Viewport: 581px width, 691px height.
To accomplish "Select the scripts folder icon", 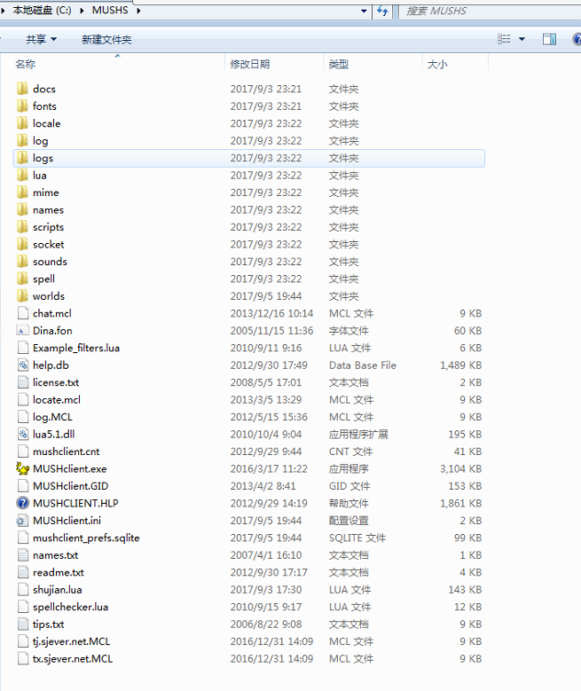I will (x=22, y=227).
